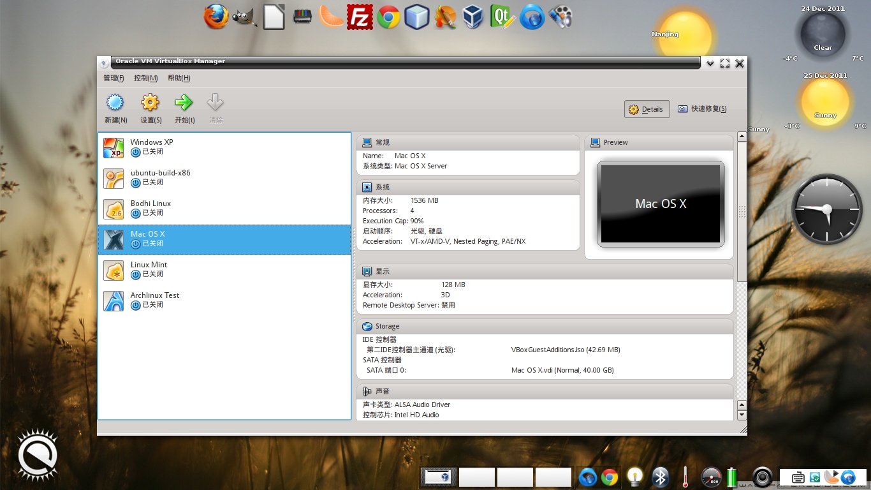
Task: Switch to 快速修复(S) snapshots view
Action: 702,109
